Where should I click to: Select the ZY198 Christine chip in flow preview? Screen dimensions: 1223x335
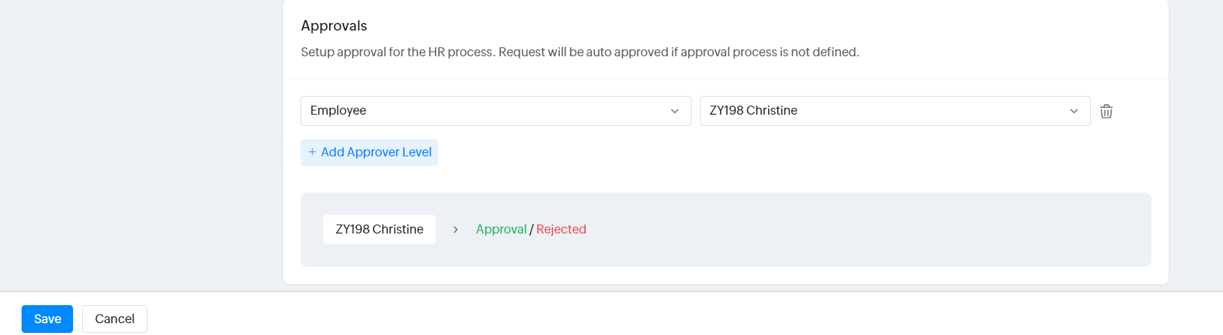tap(379, 229)
